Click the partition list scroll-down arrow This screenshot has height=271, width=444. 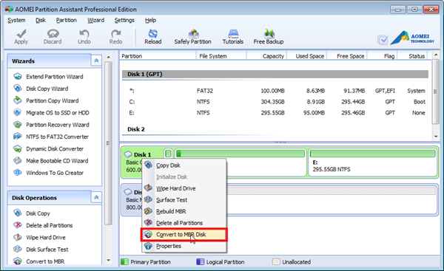436,137
